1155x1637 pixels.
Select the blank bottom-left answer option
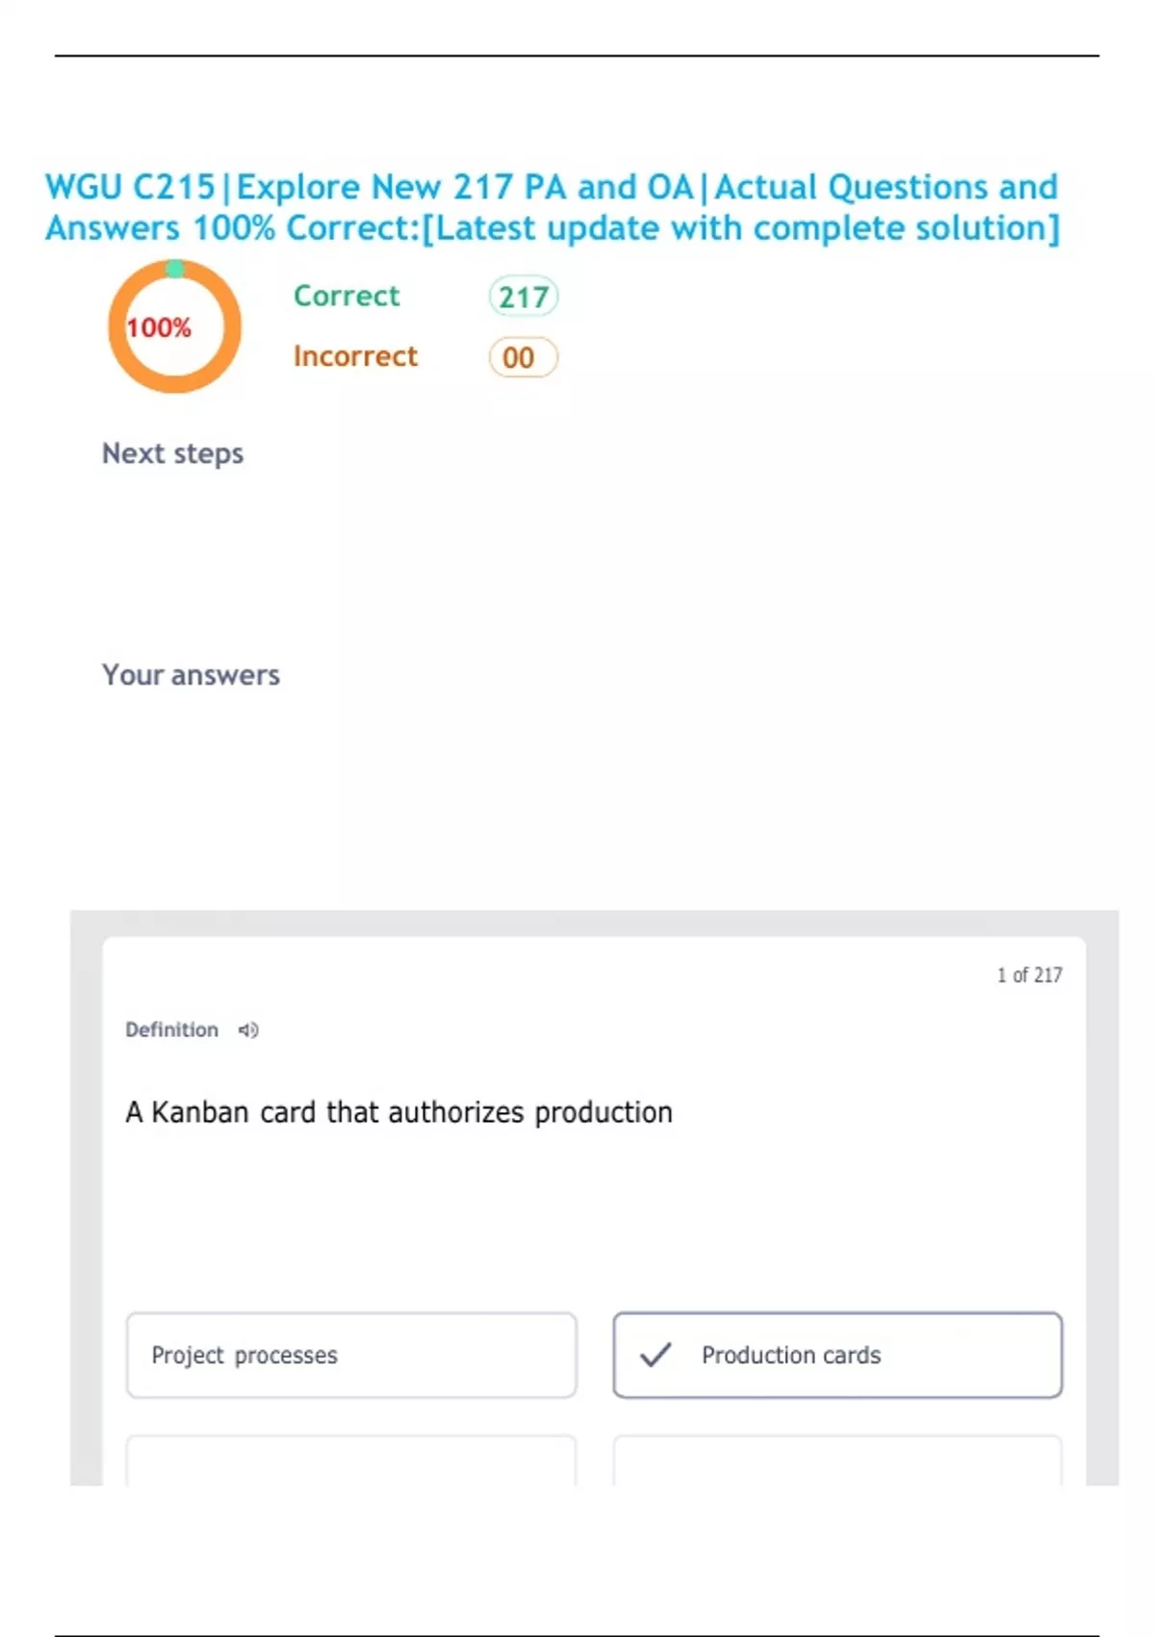[351, 1462]
